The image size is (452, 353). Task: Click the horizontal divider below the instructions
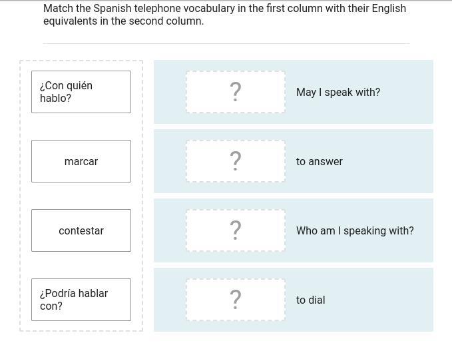coord(226,44)
